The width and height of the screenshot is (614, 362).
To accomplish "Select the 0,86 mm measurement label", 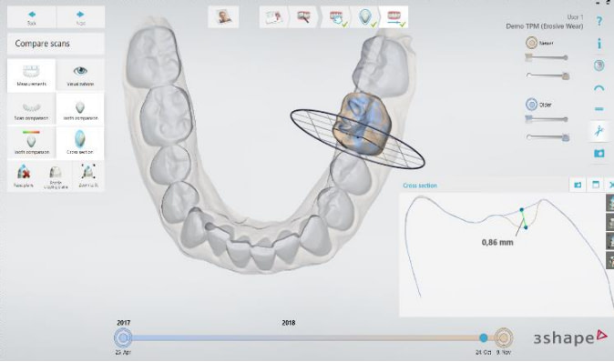I will pos(497,242).
